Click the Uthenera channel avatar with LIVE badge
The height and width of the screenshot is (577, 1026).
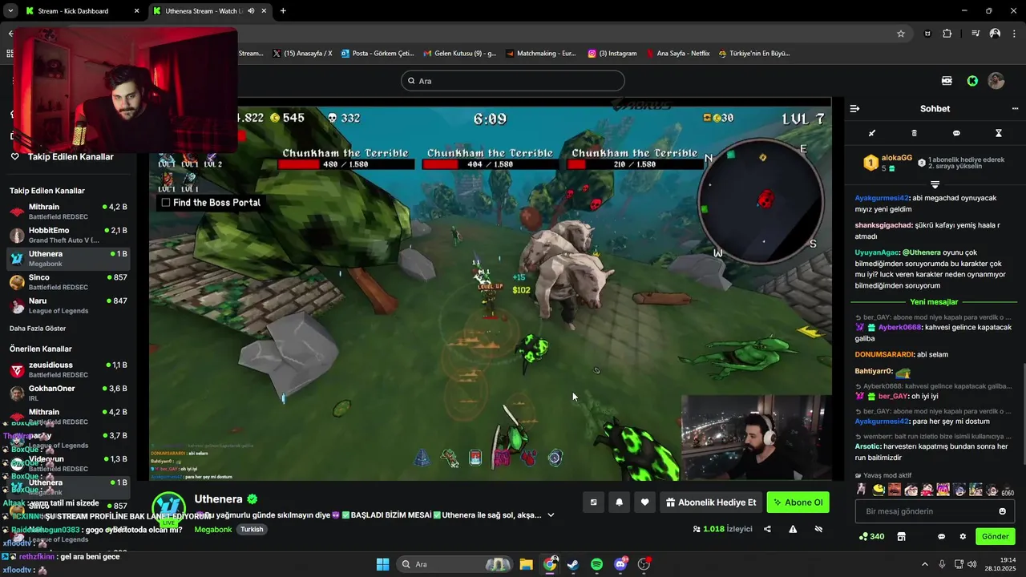[169, 508]
